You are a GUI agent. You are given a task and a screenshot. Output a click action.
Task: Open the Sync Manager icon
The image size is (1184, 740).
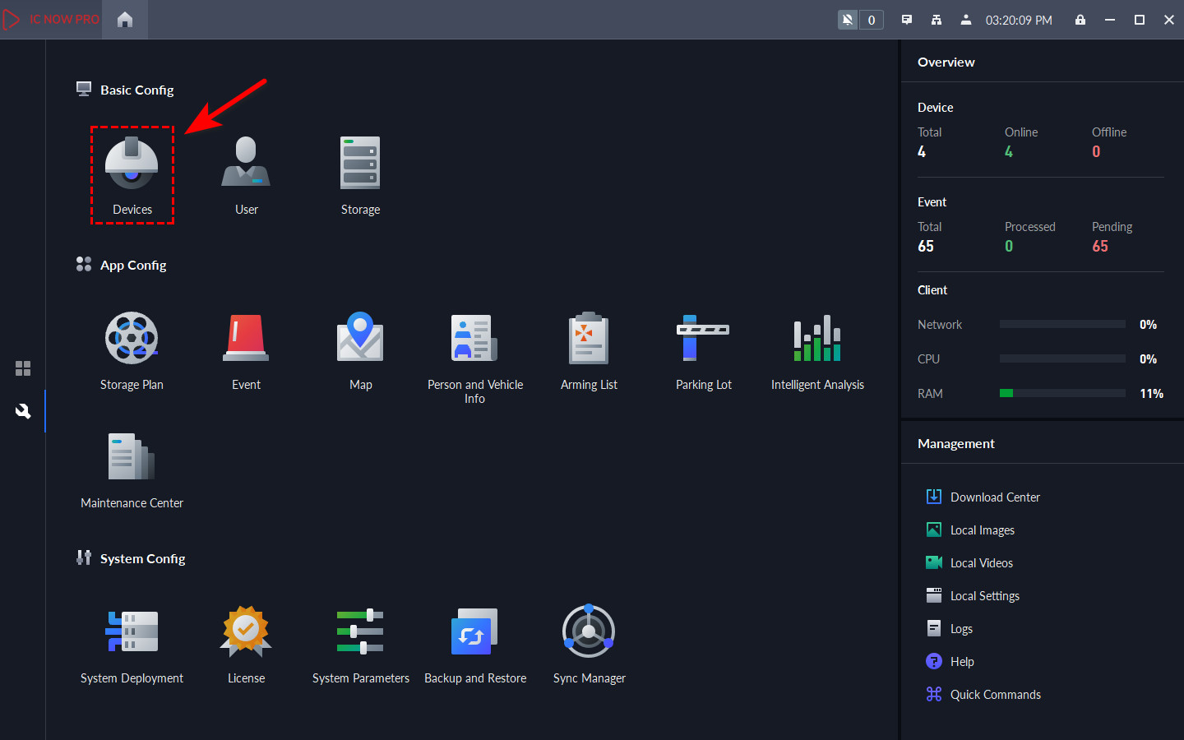[x=589, y=643]
